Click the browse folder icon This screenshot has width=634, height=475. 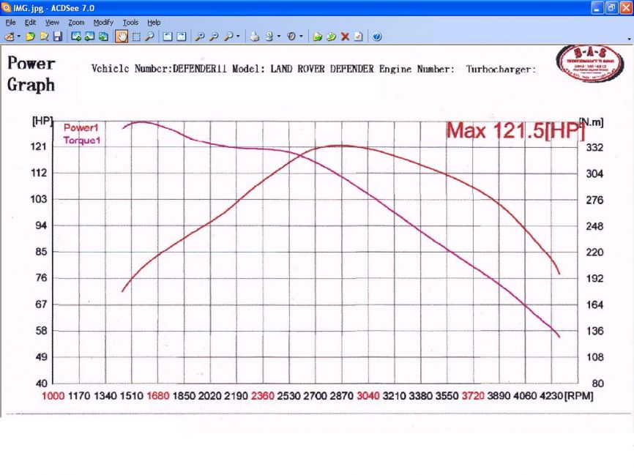click(44, 37)
